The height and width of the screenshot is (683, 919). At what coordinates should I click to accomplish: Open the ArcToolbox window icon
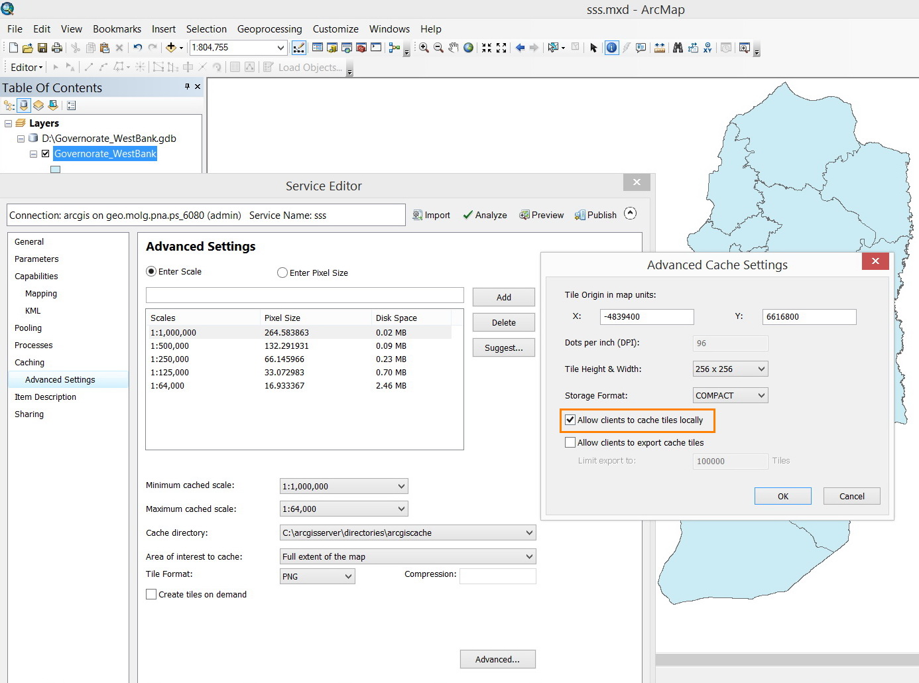[x=361, y=48]
